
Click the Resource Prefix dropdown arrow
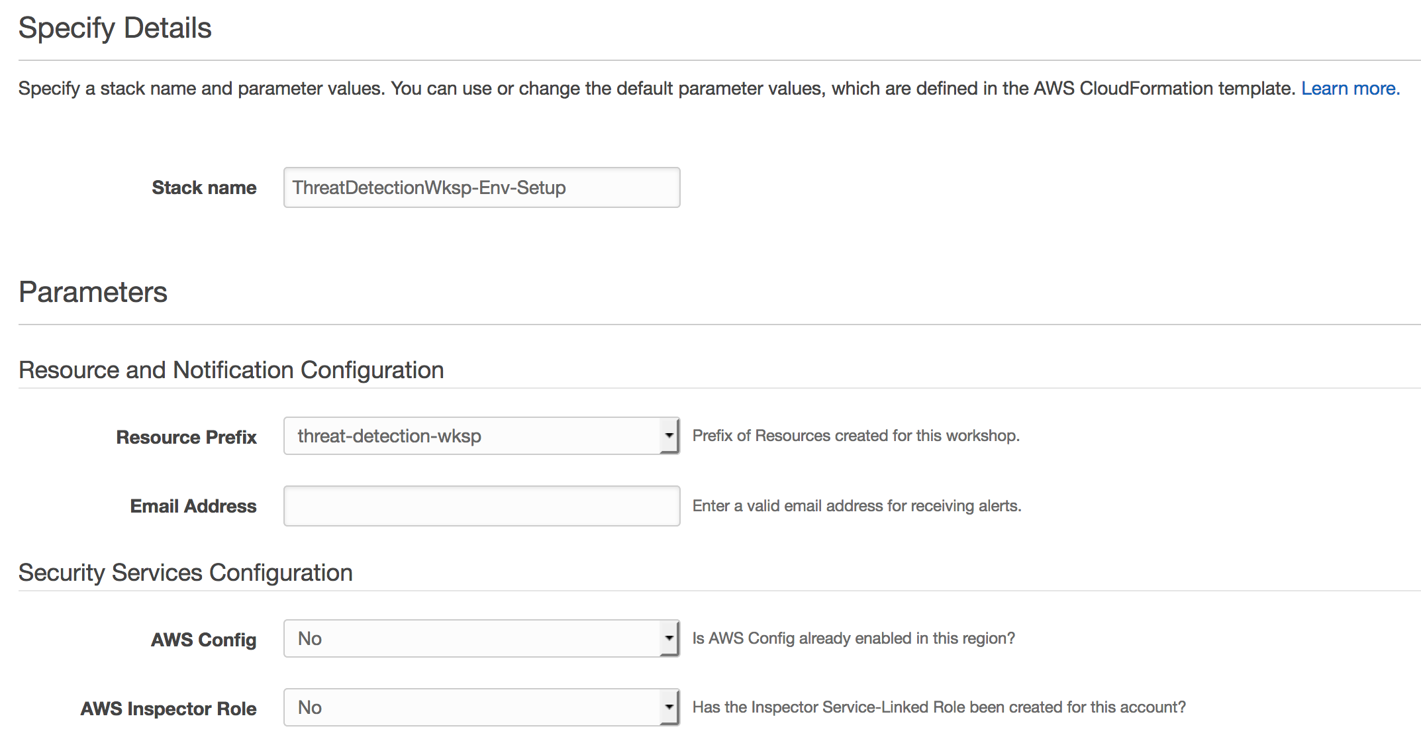pyautogui.click(x=669, y=436)
